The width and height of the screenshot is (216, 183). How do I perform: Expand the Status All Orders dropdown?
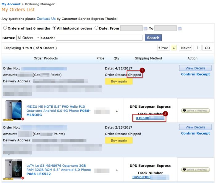point(28,38)
